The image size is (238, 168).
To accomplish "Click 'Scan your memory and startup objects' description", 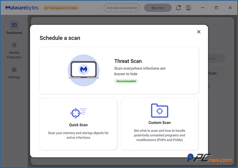I will coord(78,135).
